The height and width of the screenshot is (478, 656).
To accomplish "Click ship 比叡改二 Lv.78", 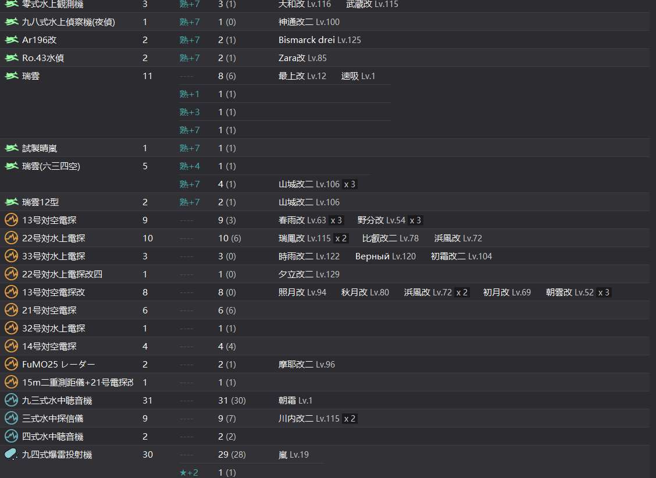I will pyautogui.click(x=390, y=238).
